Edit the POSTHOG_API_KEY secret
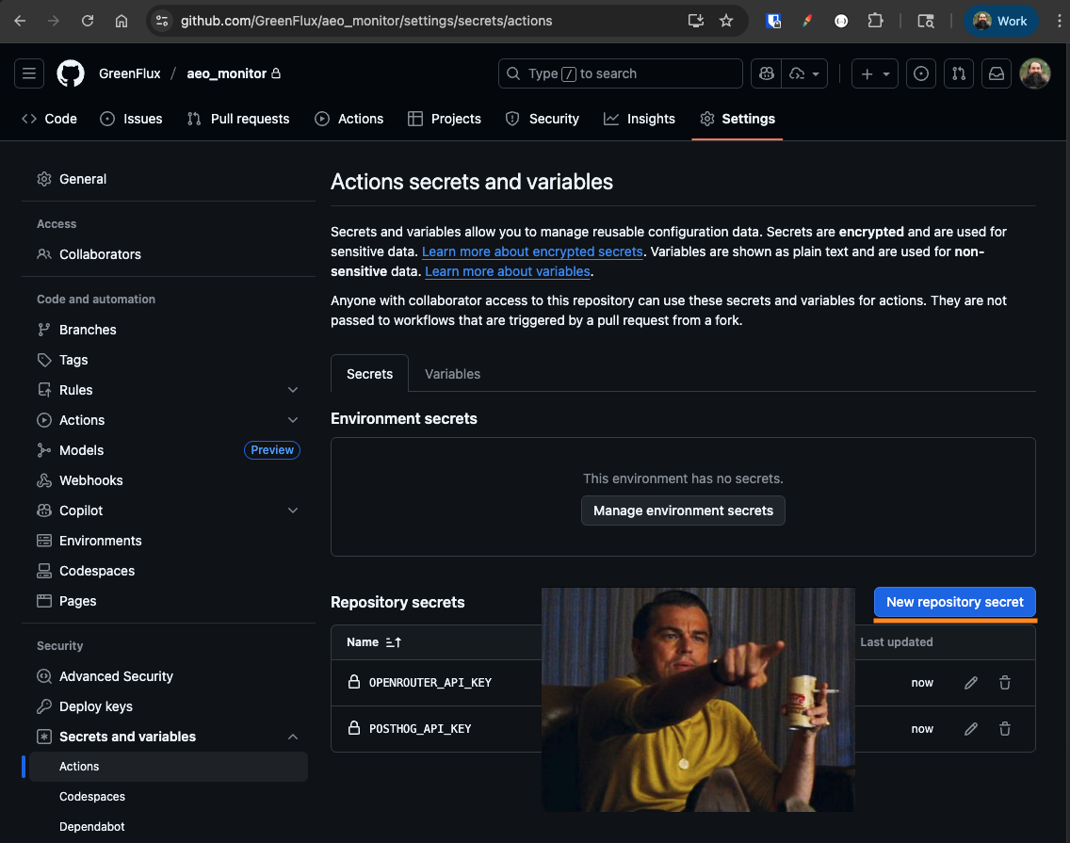Viewport: 1070px width, 843px height. pos(971,728)
